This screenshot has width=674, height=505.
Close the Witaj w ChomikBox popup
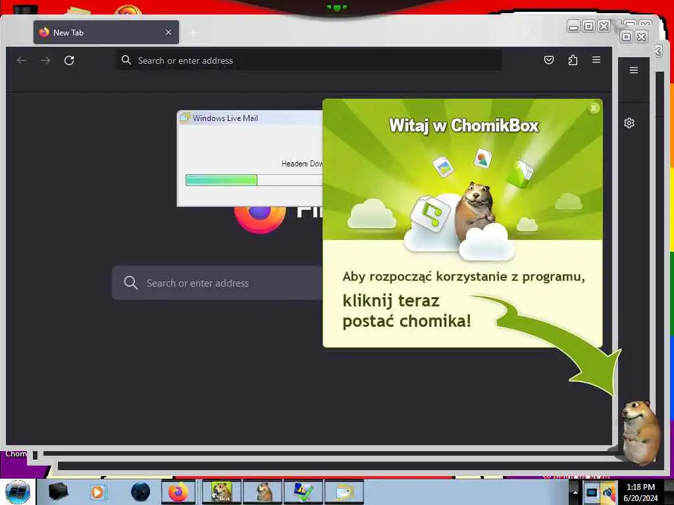pos(594,108)
